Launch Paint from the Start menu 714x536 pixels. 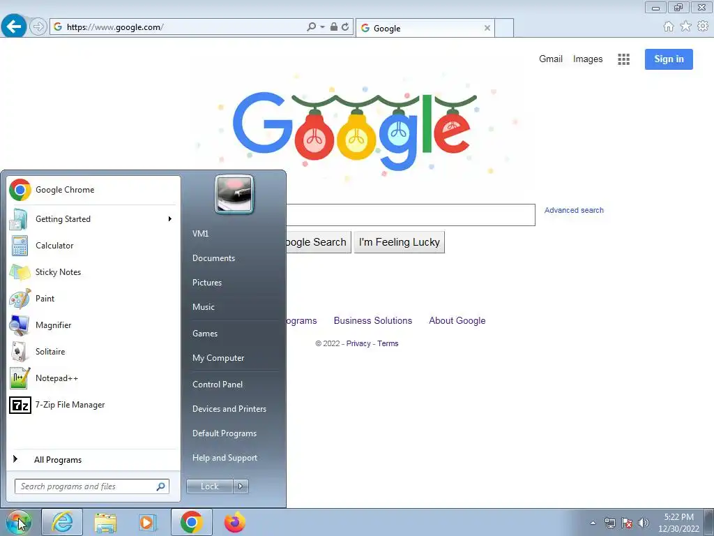tap(93, 299)
